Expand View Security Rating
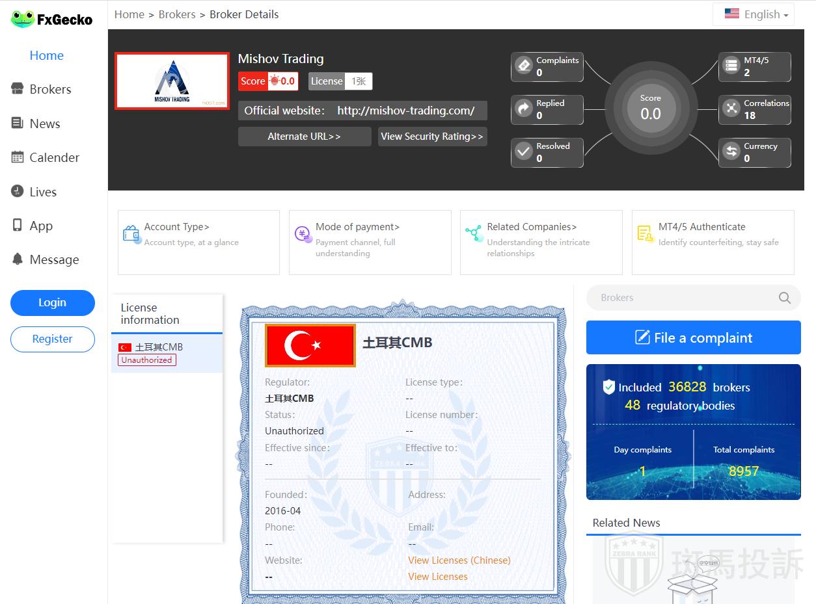The height and width of the screenshot is (604, 816). [432, 137]
